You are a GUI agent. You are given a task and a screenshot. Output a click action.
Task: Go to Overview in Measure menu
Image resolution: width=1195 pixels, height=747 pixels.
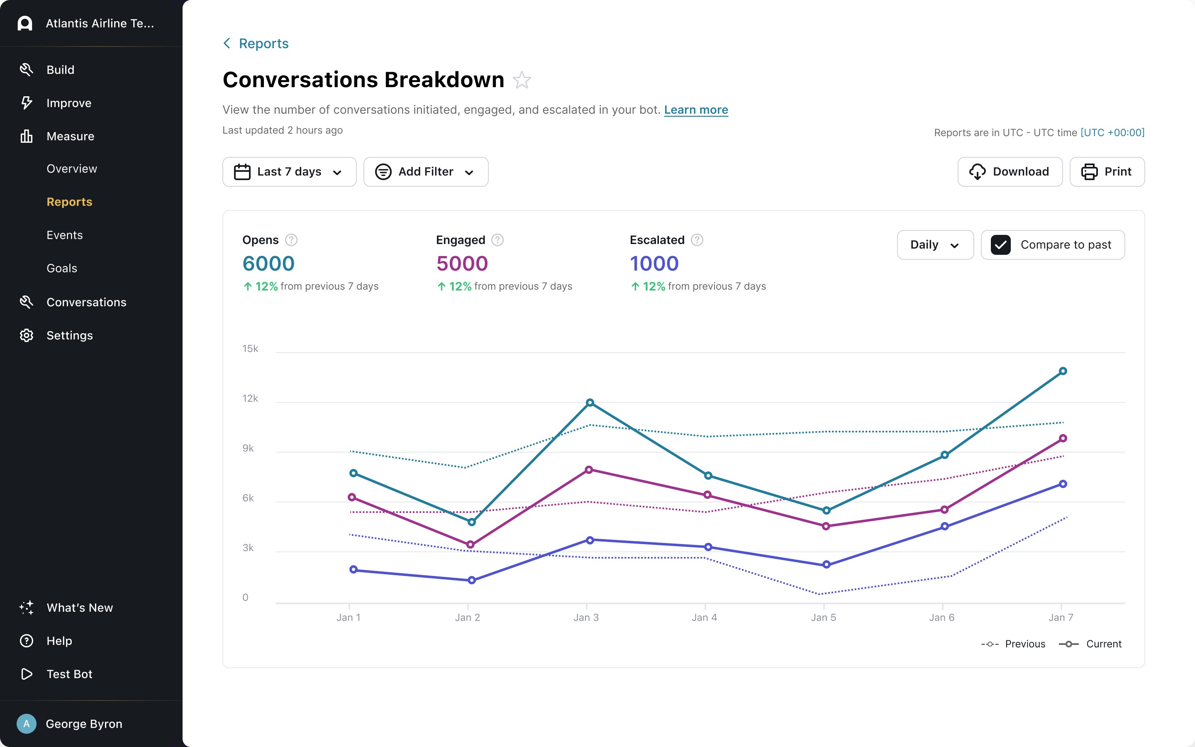[x=72, y=169]
